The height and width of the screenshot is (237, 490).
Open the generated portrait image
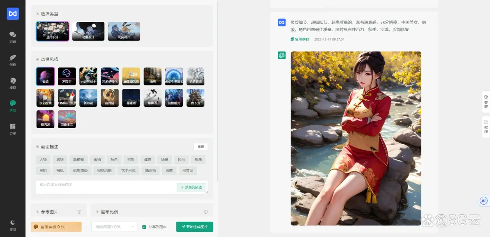[x=356, y=138]
